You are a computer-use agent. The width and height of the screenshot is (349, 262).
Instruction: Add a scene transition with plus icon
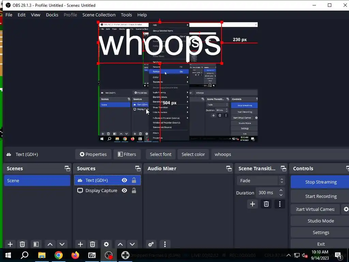253,204
